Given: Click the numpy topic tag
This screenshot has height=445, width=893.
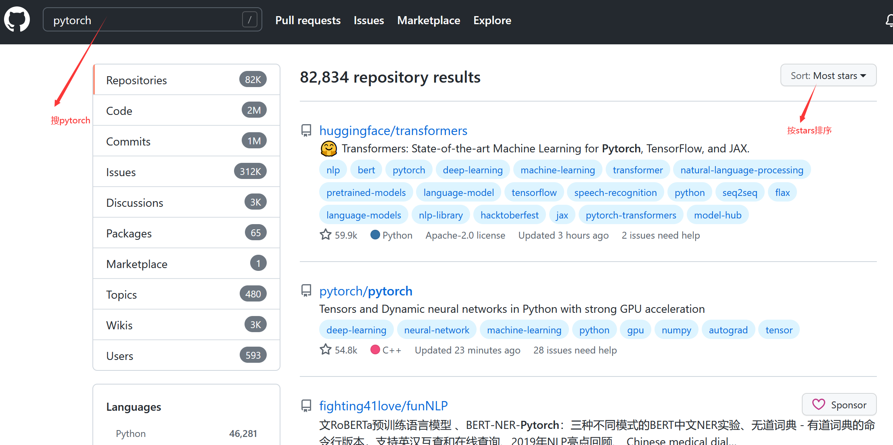Looking at the screenshot, I should (676, 330).
